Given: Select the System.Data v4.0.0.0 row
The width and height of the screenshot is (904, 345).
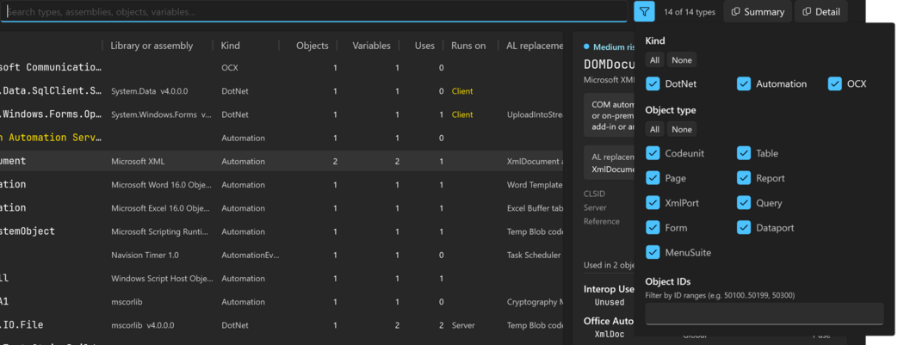Looking at the screenshot, I should pos(282,91).
